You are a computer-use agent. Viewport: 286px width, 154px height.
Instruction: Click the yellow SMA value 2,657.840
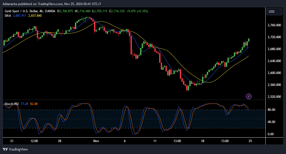pos(35,16)
